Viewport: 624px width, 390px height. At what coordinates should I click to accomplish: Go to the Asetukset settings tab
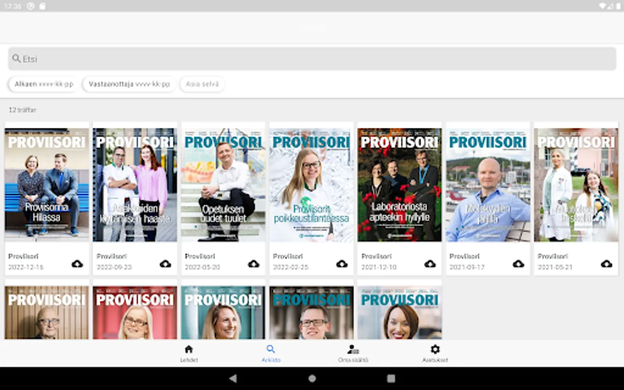(435, 353)
